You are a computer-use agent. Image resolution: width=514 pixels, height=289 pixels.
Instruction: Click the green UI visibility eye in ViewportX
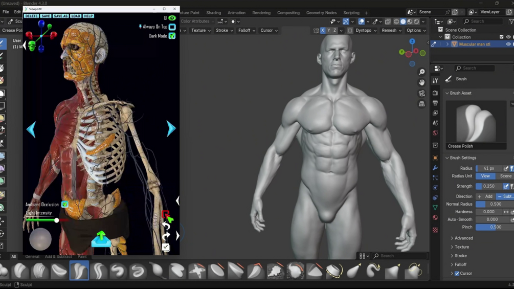click(172, 18)
